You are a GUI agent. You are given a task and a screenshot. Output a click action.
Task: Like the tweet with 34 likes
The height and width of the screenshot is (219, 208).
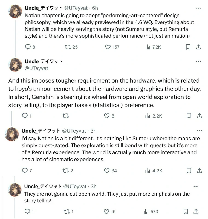107,170
